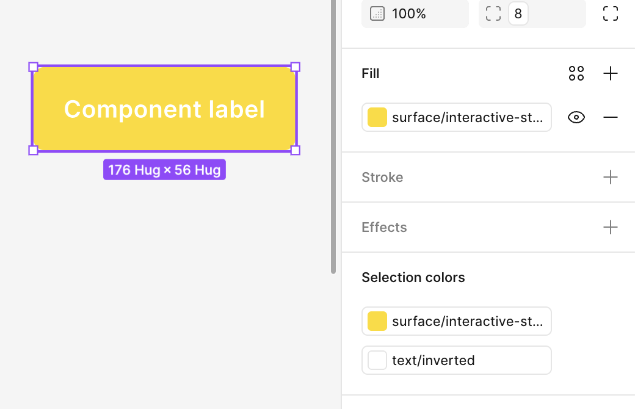Open the fill styles and variables icon
The width and height of the screenshot is (635, 409).
click(576, 74)
